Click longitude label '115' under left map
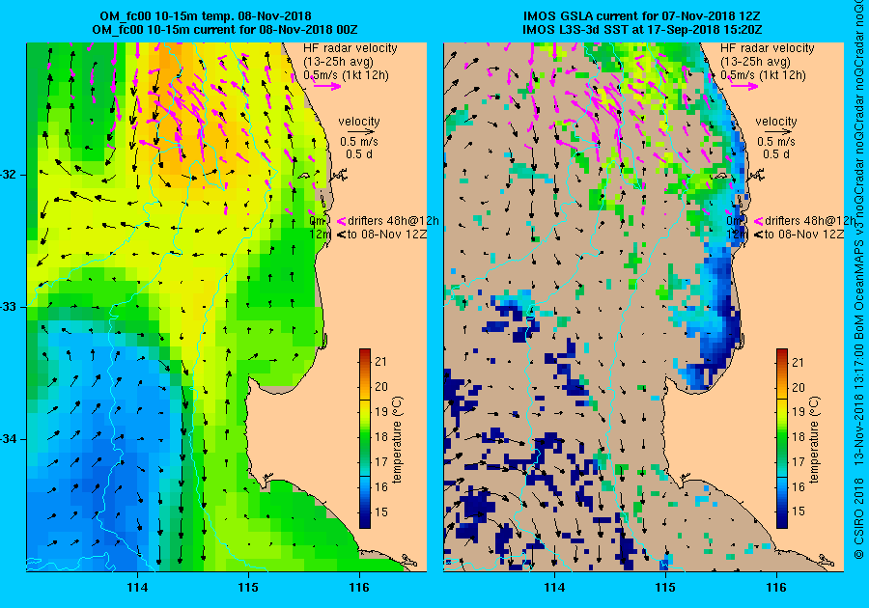 [x=249, y=587]
